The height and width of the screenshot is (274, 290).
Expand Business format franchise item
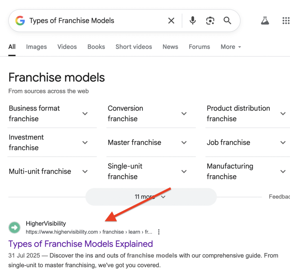pos(85,114)
